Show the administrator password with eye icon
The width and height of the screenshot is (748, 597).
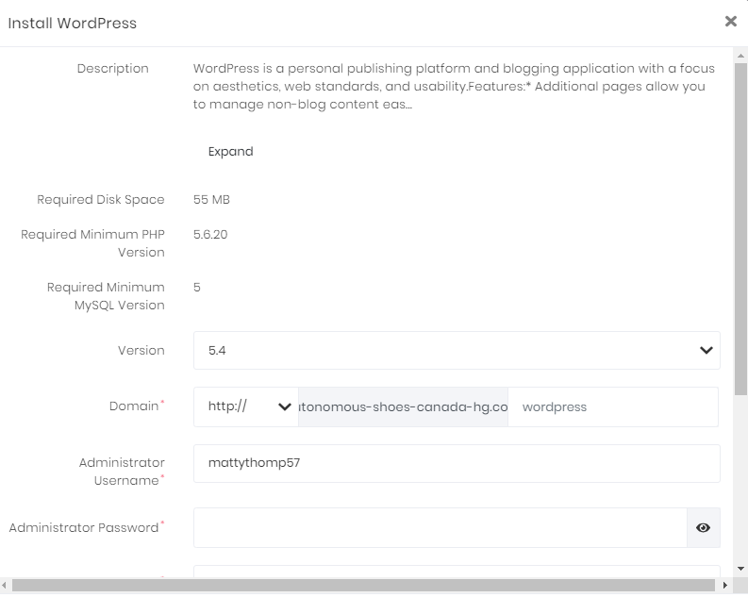[703, 527]
